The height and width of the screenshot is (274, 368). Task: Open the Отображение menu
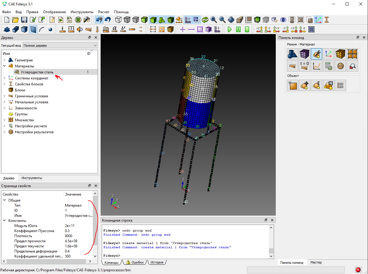54,12
